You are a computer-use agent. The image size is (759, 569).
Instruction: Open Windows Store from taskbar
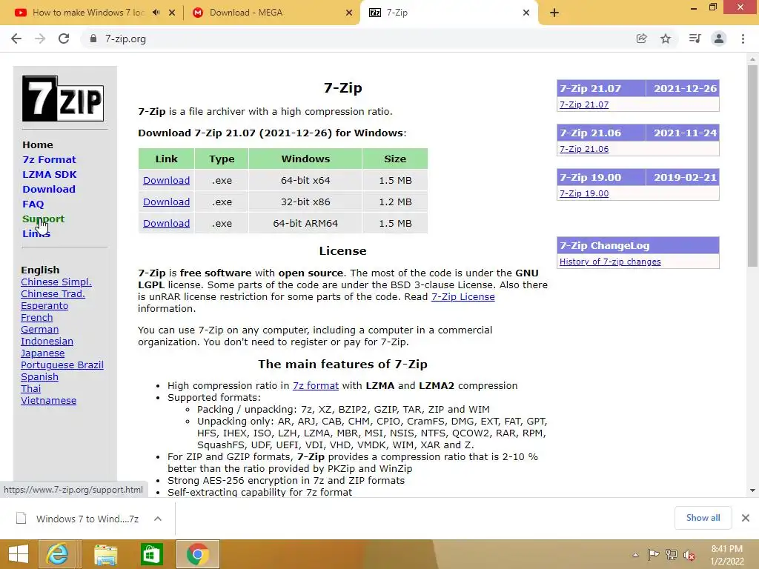tap(151, 554)
